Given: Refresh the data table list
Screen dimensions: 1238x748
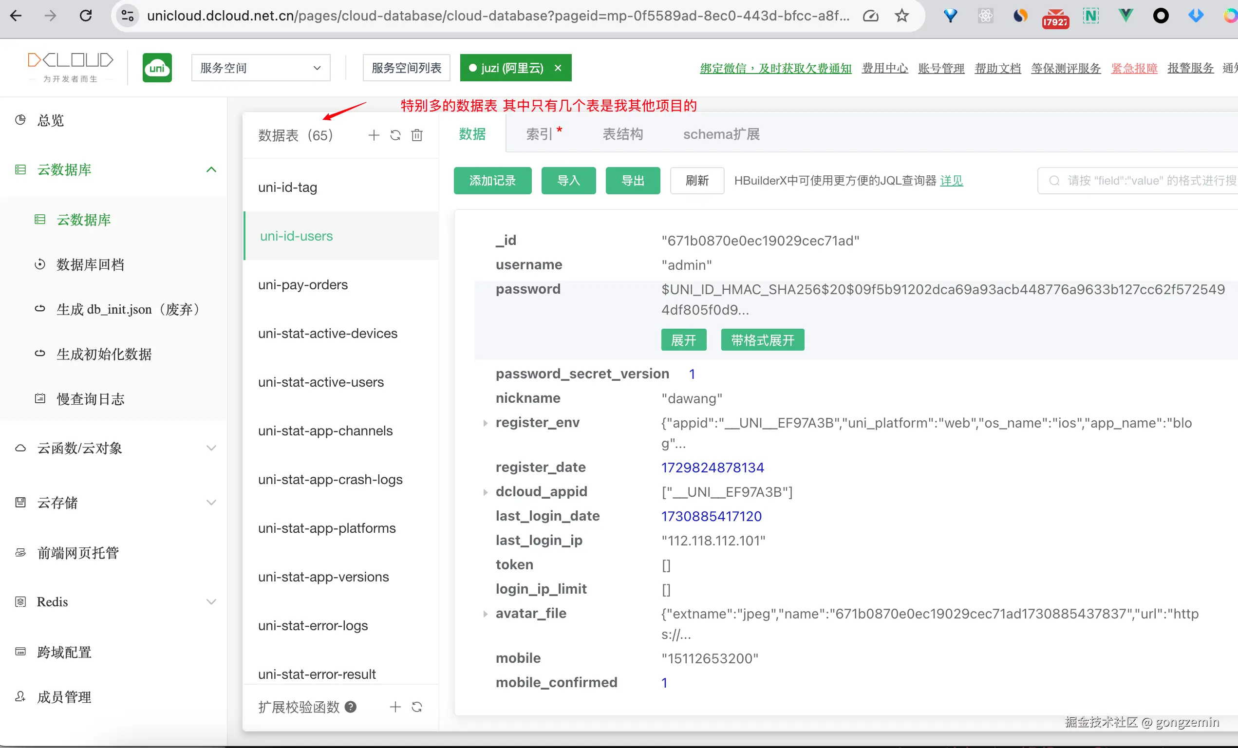Looking at the screenshot, I should (x=395, y=135).
